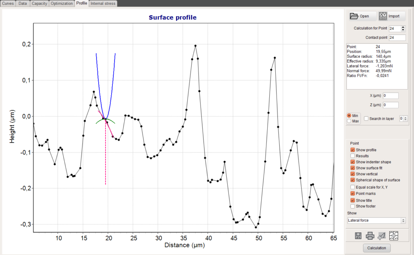Check Equal scale for X, Y
The width and height of the screenshot is (414, 255).
[x=353, y=187]
